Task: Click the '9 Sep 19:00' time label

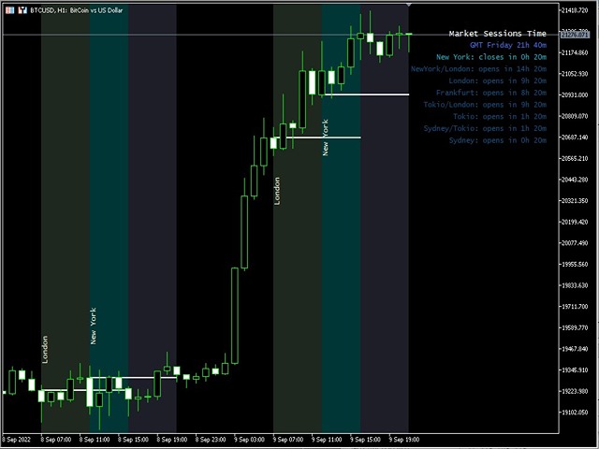Action: point(404,440)
